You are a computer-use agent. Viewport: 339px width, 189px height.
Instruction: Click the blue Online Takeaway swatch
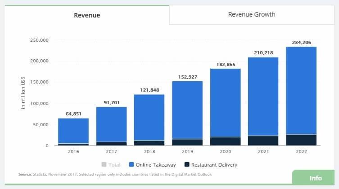pos(131,165)
